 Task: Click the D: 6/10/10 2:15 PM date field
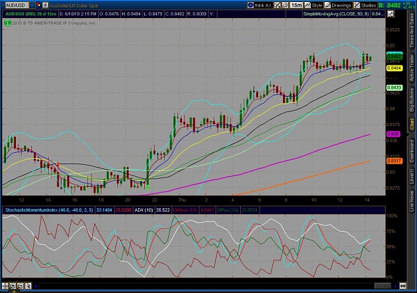pyautogui.click(x=77, y=14)
